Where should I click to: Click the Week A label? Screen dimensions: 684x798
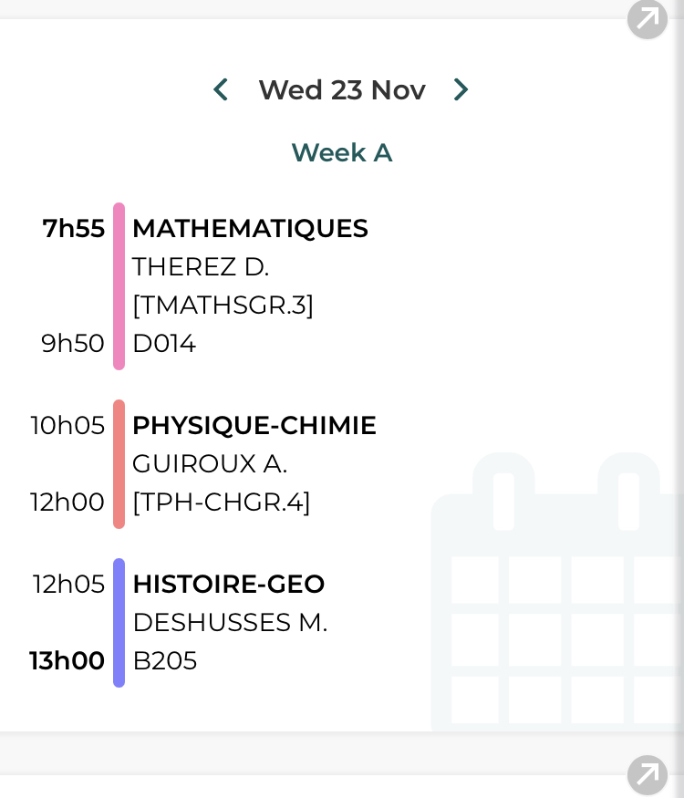point(342,152)
